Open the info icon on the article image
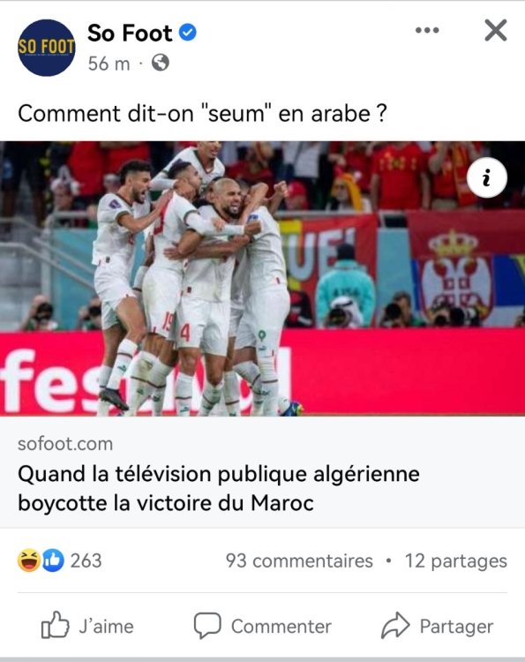 (x=487, y=177)
